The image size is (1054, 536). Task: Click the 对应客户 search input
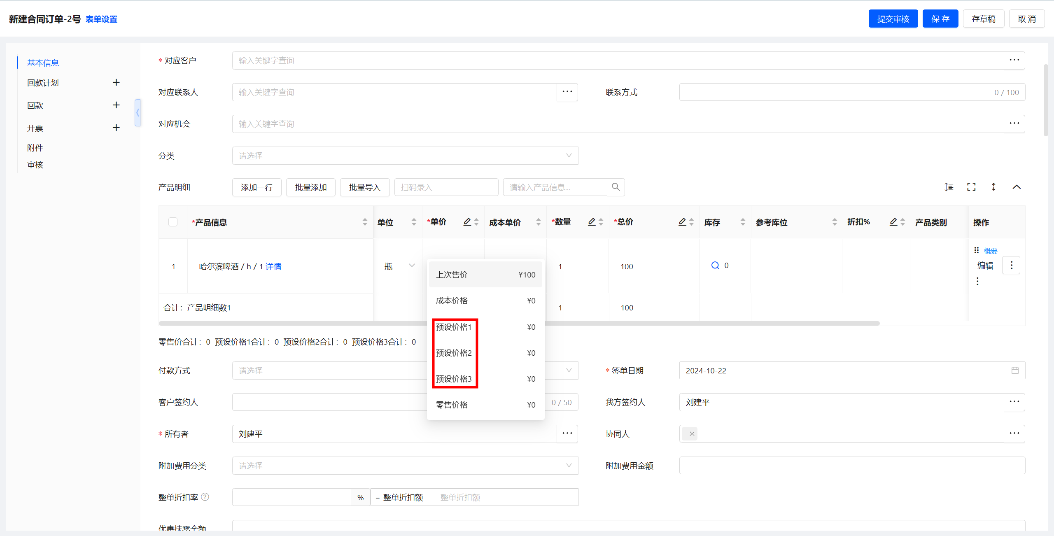pyautogui.click(x=618, y=61)
